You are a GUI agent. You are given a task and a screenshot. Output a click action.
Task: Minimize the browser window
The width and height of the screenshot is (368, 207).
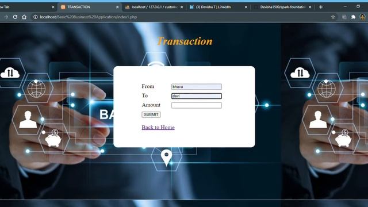(345, 6)
